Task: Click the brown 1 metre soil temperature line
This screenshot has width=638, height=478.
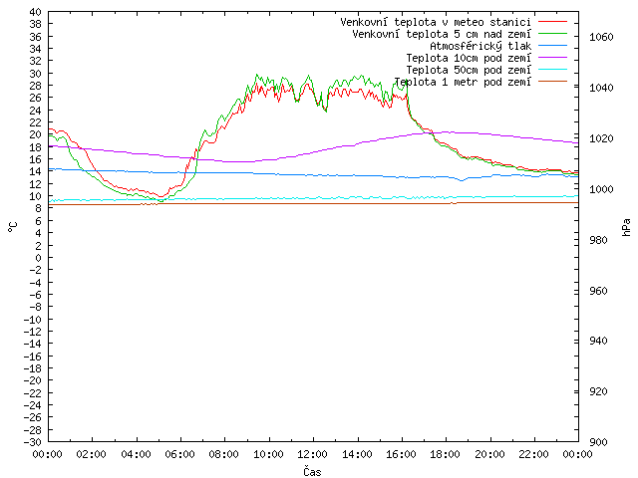Action: point(313,203)
